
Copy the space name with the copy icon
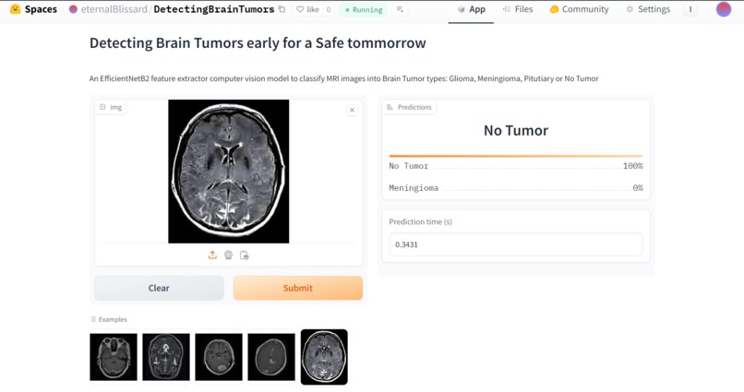click(282, 9)
